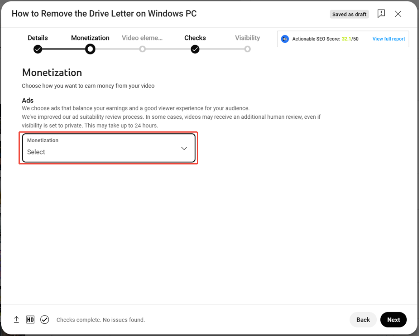
Task: Click the Next button
Action: click(x=393, y=319)
